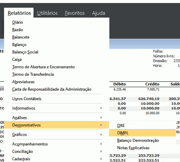Image resolution: width=180 pixels, height=162 pixels.
Task: Open the Ajuda menu
Action: coord(99,13)
